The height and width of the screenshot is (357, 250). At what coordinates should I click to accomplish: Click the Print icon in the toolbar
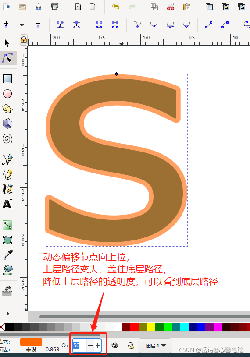55,7
